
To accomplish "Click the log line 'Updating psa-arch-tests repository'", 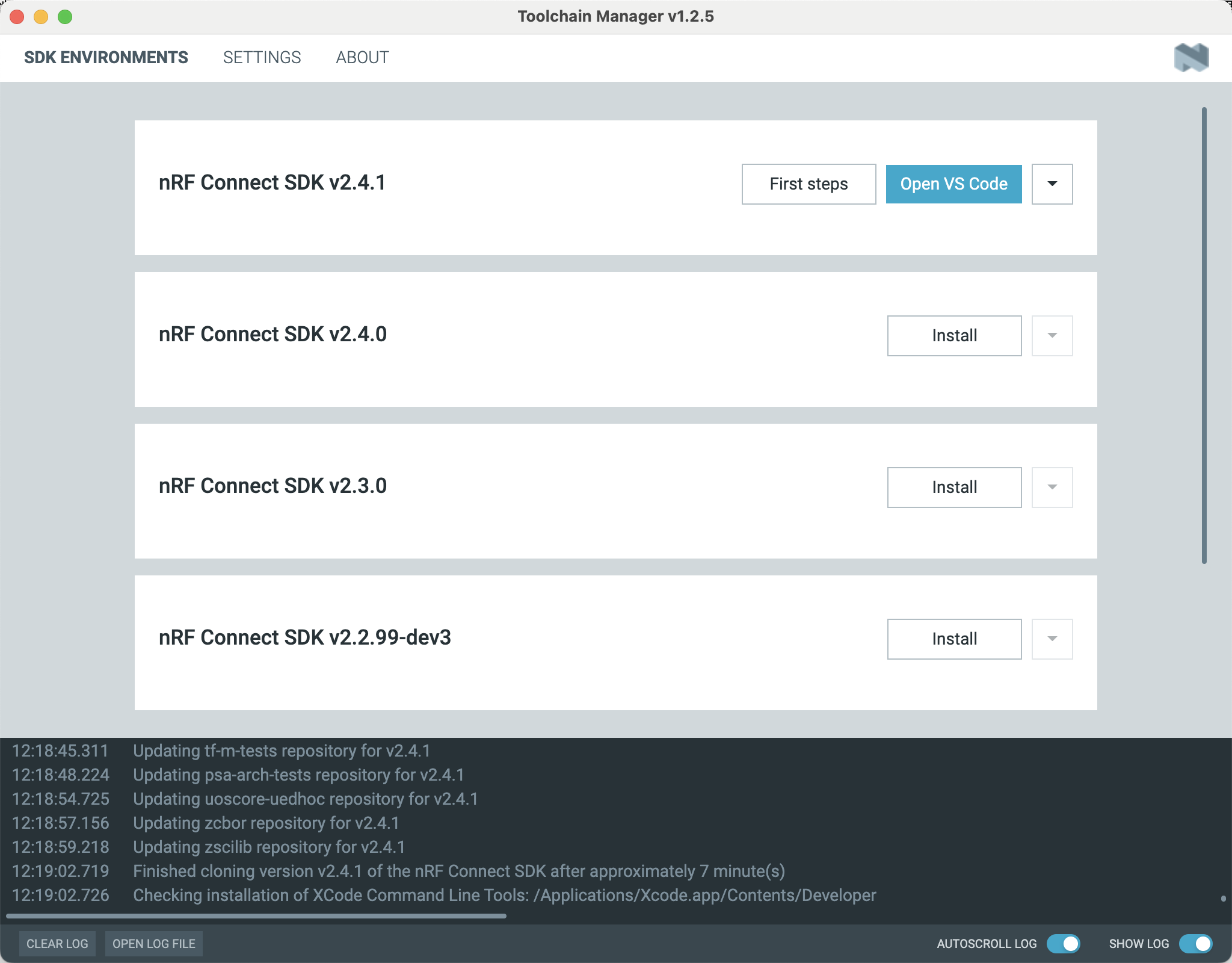I will [298, 775].
